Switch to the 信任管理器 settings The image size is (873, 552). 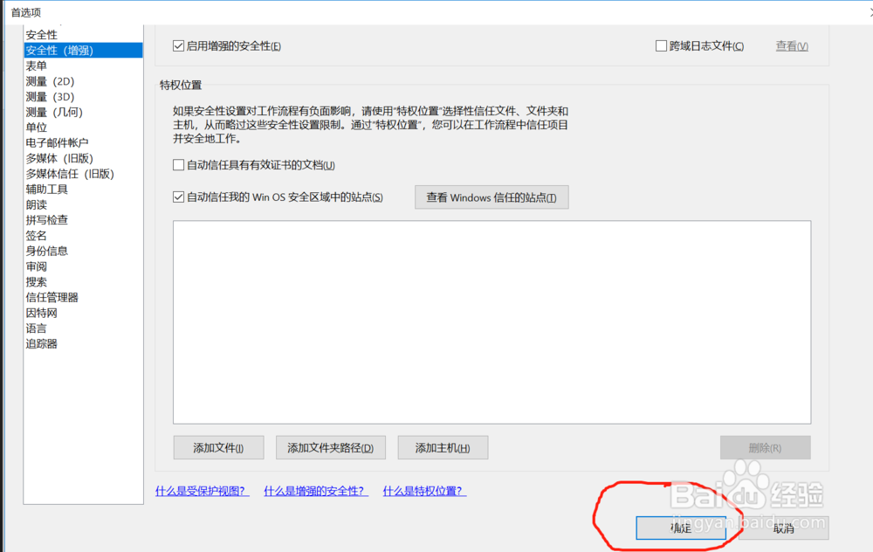click(x=53, y=297)
